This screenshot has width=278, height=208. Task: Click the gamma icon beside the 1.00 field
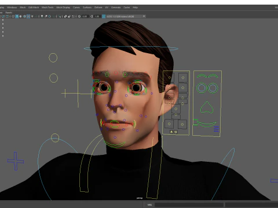coord(92,16)
